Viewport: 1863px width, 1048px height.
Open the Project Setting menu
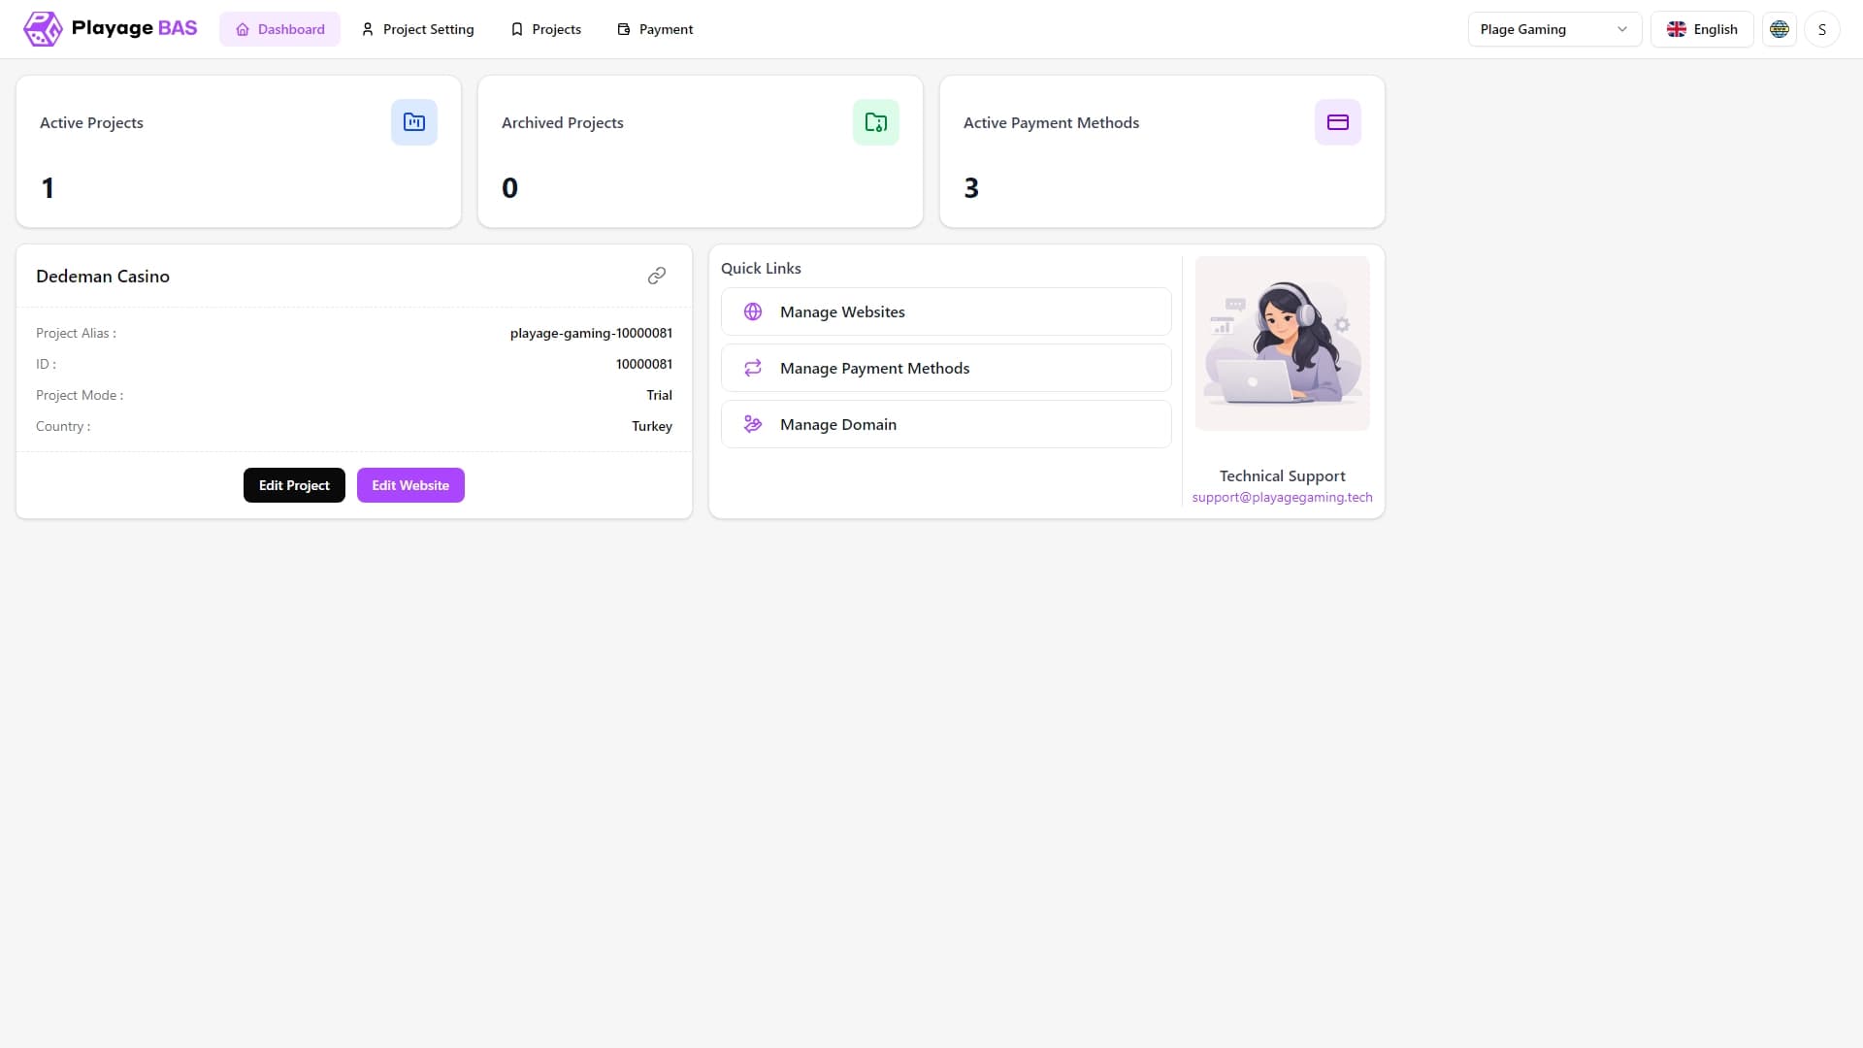click(x=417, y=29)
